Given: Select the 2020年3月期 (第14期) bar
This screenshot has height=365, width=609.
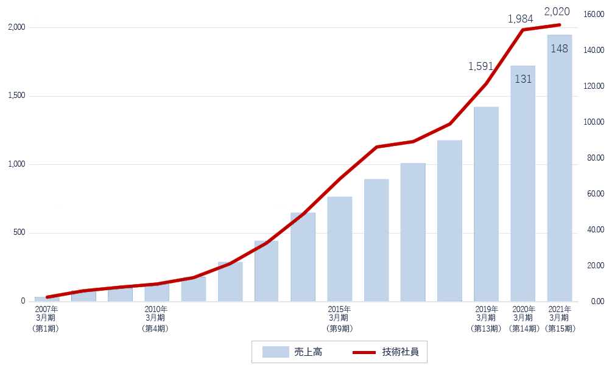Looking at the screenshot, I should (x=523, y=184).
